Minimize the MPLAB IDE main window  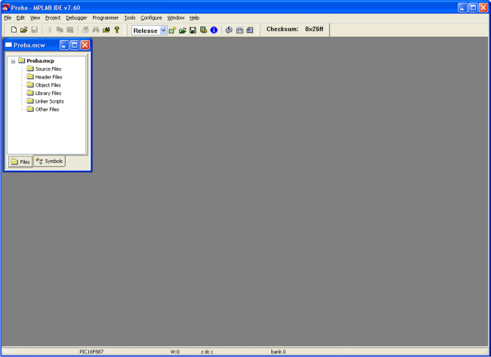pos(462,8)
